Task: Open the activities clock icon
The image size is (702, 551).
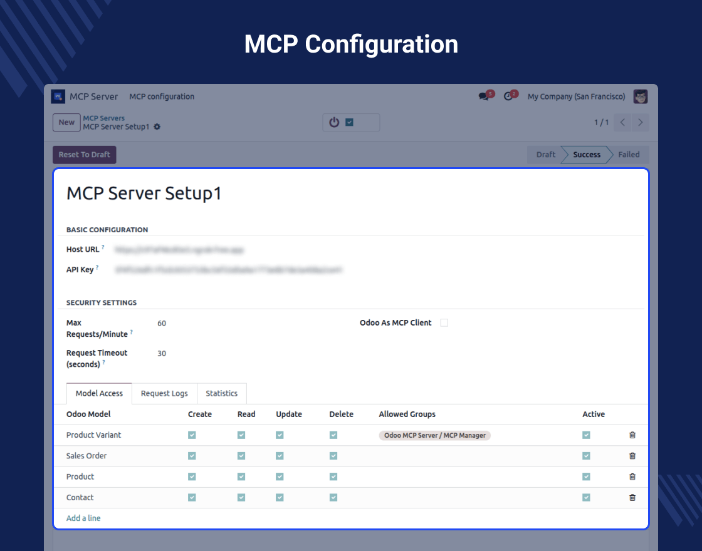Action: 508,96
